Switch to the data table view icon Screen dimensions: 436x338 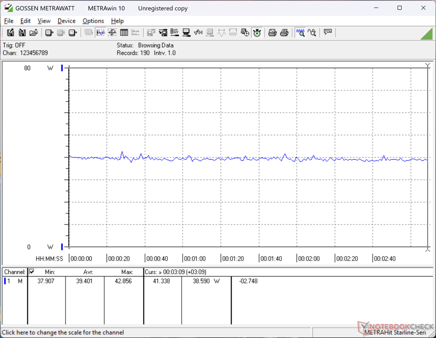pyautogui.click(x=124, y=33)
